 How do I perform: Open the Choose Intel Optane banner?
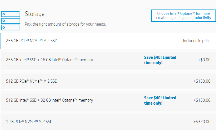183,16
